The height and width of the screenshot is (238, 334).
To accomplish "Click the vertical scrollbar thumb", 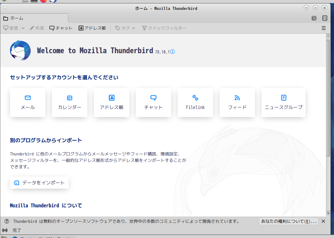I will coord(328,98).
